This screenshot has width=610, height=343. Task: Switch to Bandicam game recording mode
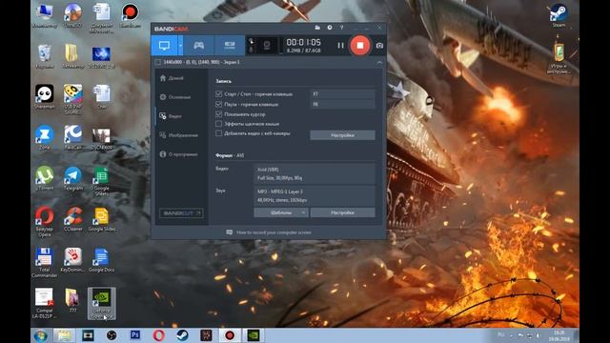tap(199, 46)
